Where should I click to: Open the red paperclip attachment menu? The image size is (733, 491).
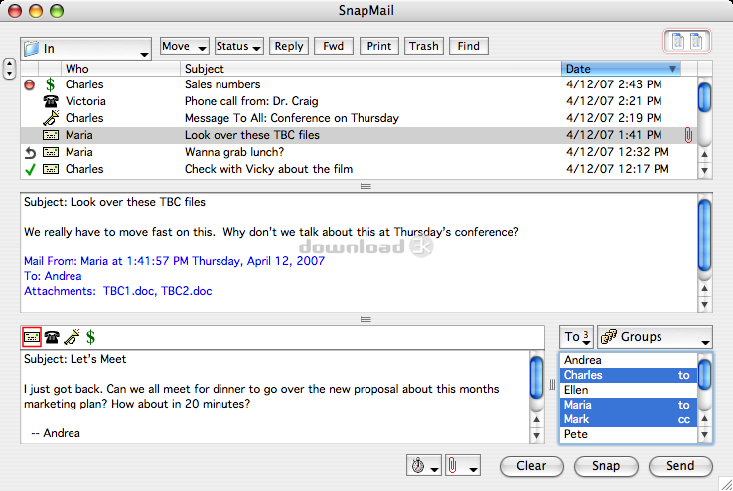click(462, 466)
